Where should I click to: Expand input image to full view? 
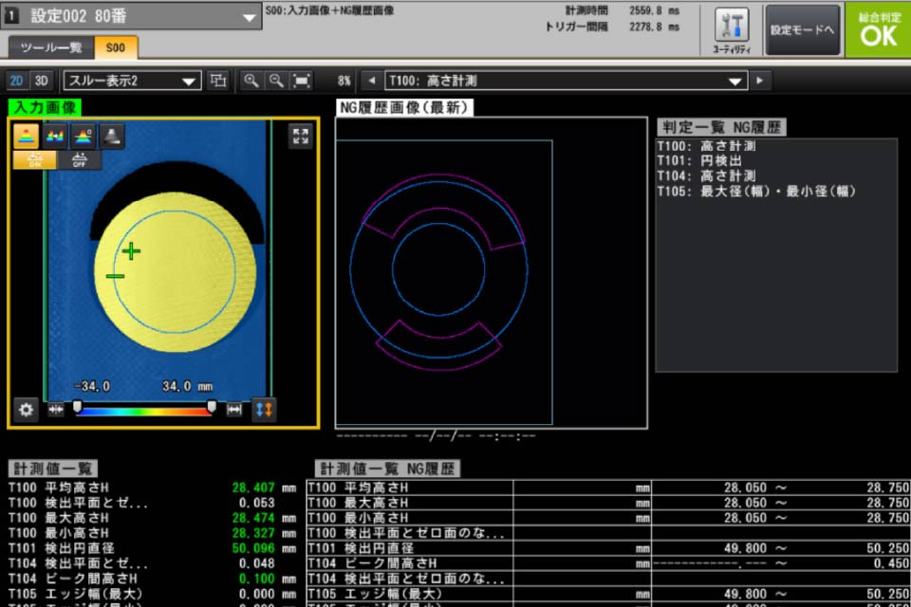point(301,137)
